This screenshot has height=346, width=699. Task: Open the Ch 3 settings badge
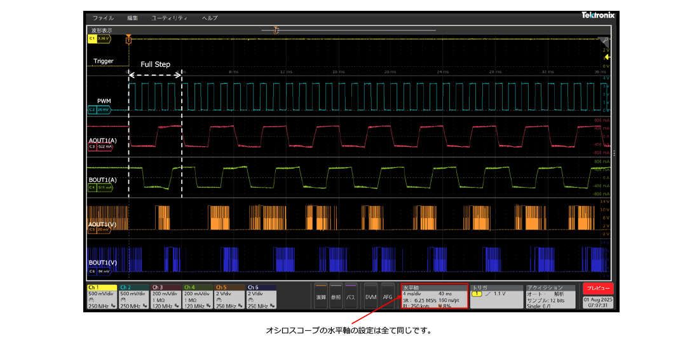[166, 297]
